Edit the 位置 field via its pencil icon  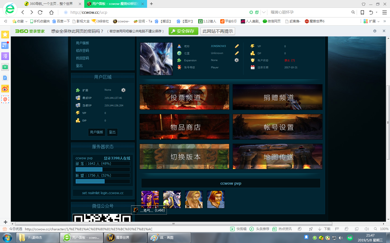point(236,53)
